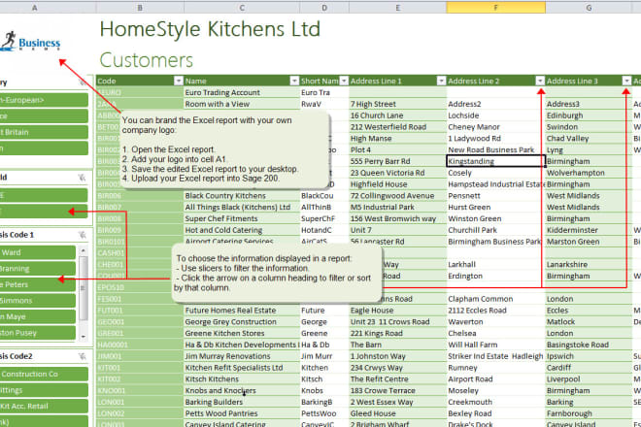The height and width of the screenshot is (427, 641).
Task: Click the George Grey Construction cell
Action: coord(242,321)
